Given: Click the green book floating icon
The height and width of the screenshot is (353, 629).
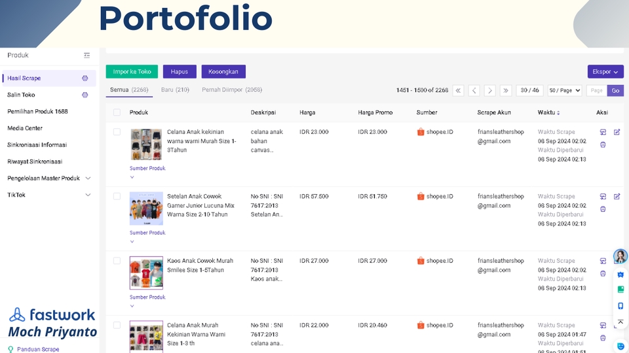Looking at the screenshot, I should coord(620,290).
